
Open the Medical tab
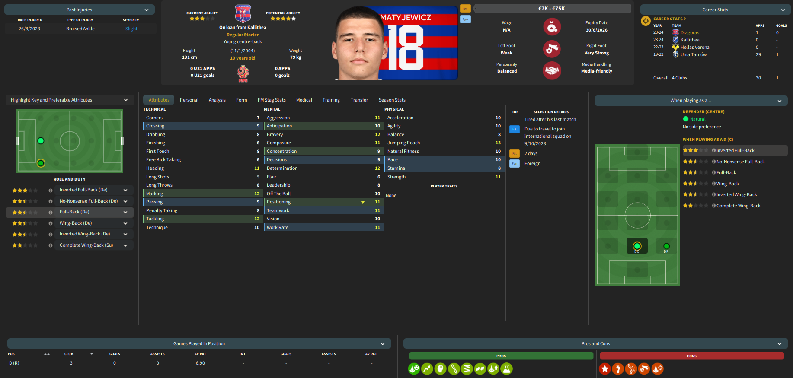coord(304,100)
